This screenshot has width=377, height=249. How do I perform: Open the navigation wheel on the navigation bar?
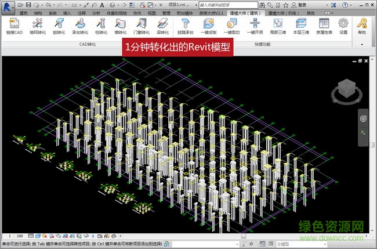[362, 118]
